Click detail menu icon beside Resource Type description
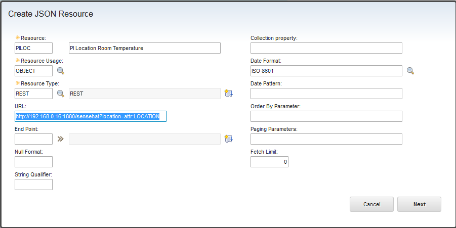456x228 pixels. click(228, 94)
